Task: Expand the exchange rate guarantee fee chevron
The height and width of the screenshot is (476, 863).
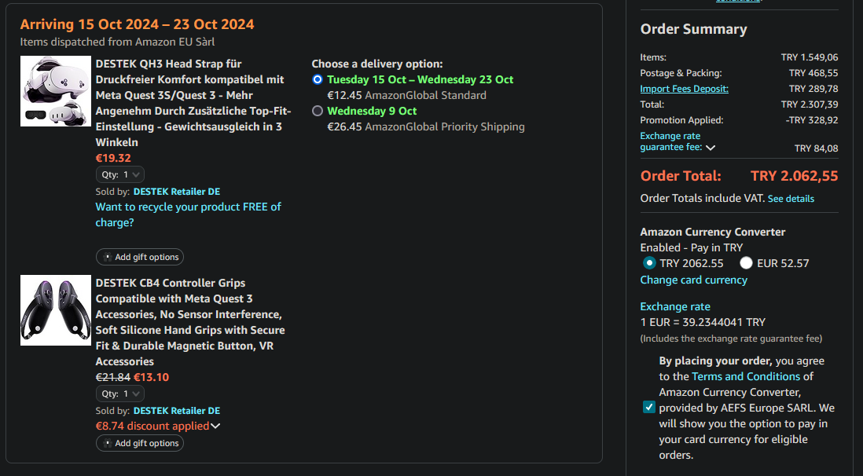Action: 711,147
